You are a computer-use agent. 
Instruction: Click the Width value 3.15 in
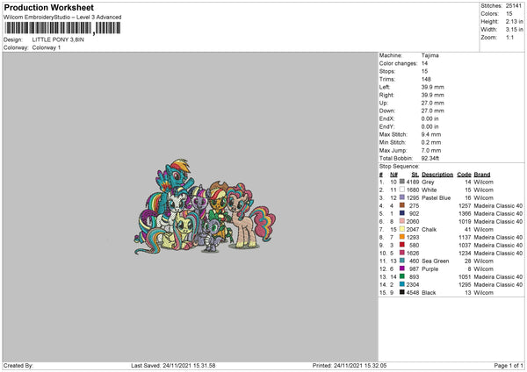click(514, 30)
